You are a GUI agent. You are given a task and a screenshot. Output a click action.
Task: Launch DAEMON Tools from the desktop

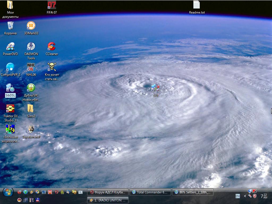coord(31,47)
